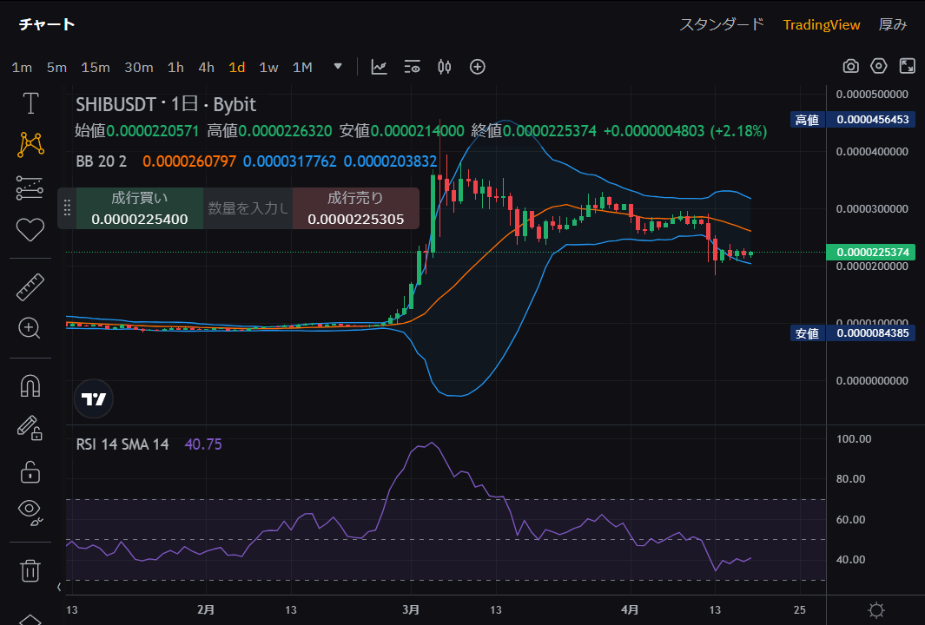Select the 1d timeframe
This screenshot has width=925, height=625.
pos(237,67)
